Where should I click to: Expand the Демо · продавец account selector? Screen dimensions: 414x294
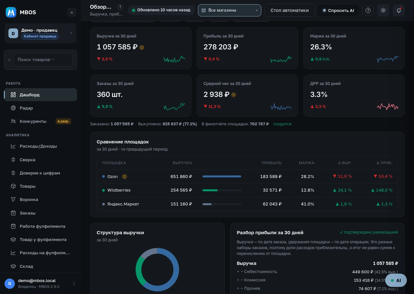[40, 33]
